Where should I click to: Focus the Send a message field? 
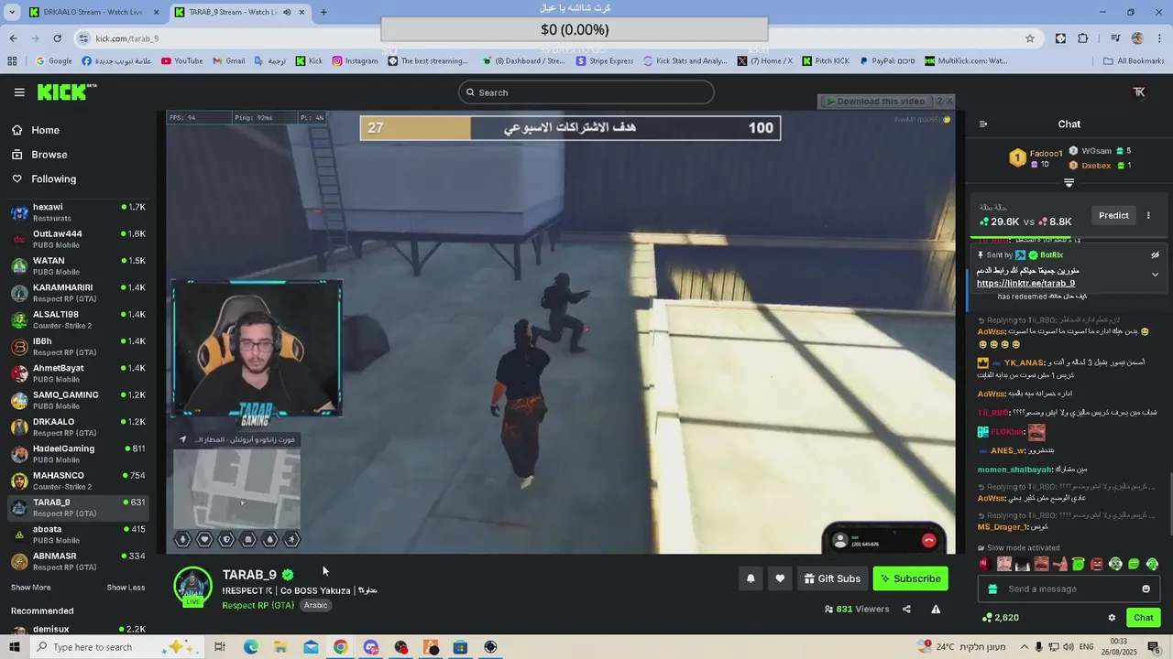click(1069, 589)
